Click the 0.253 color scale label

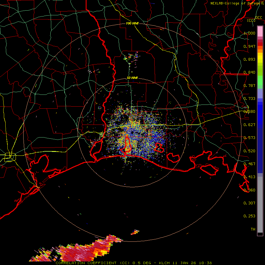[x=249, y=216]
